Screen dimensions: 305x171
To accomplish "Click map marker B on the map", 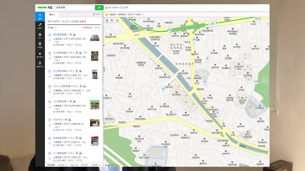I will click(170, 30).
